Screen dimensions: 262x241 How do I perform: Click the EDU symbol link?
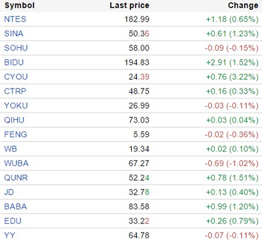coord(12,221)
